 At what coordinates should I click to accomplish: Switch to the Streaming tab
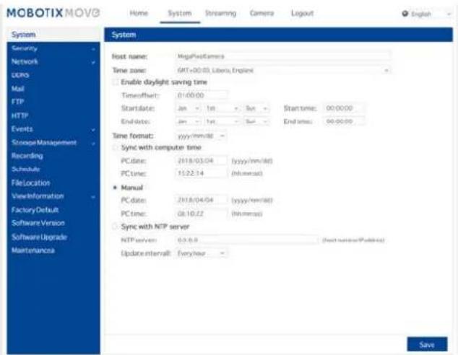coord(220,13)
